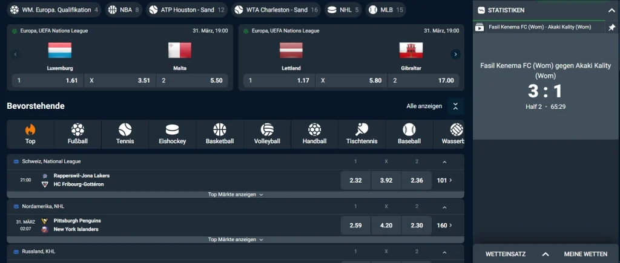Select the Handball sport icon
The width and height of the screenshot is (620, 263).
tap(315, 129)
